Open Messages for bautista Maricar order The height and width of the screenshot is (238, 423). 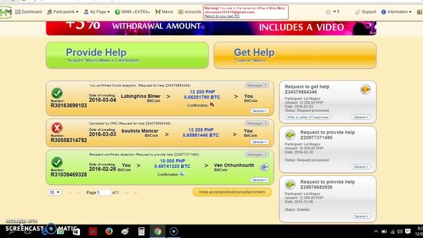point(256,124)
